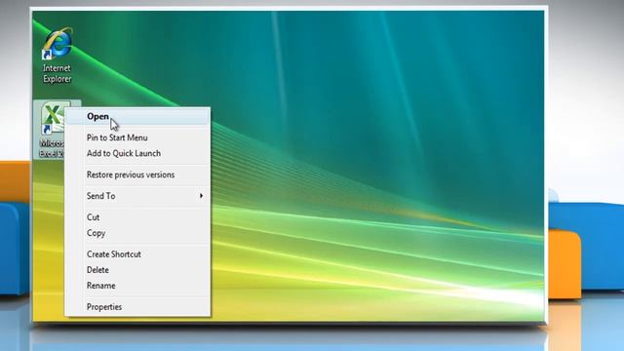The height and width of the screenshot is (351, 624).
Task: Choose Add to Quick Launch
Action: coord(137,154)
